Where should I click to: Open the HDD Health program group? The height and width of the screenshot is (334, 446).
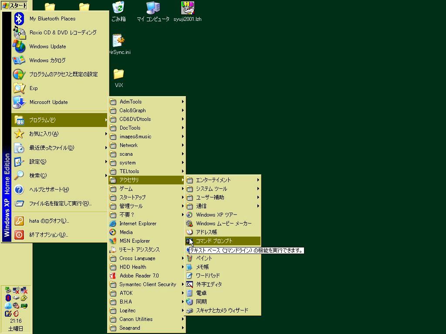point(147,267)
